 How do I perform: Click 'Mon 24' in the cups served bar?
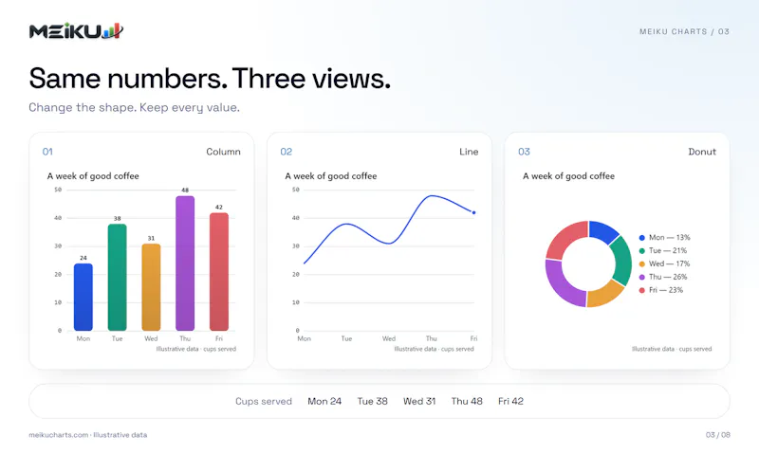(x=324, y=401)
